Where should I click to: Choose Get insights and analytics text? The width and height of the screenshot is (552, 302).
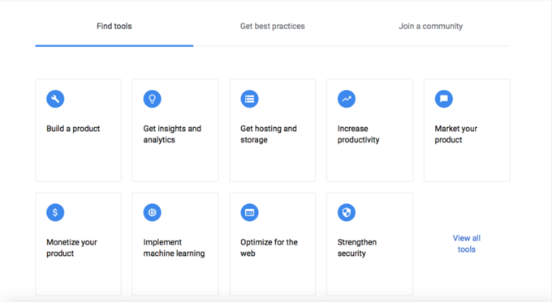172,134
